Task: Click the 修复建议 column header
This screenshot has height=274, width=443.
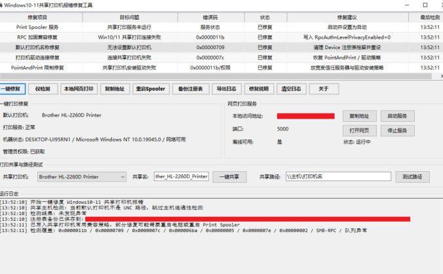Action: click(x=347, y=18)
